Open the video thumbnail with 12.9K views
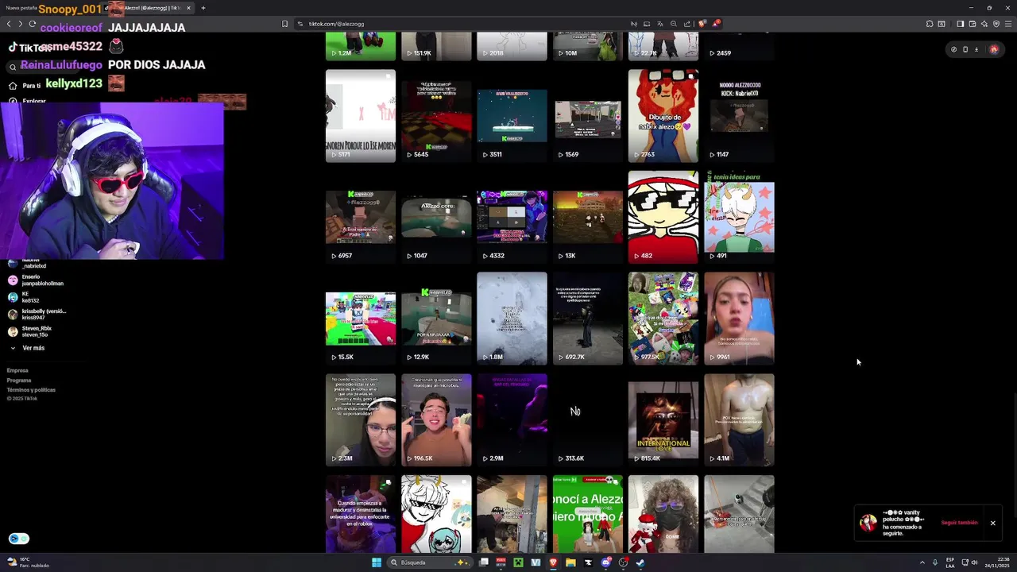 click(x=436, y=318)
